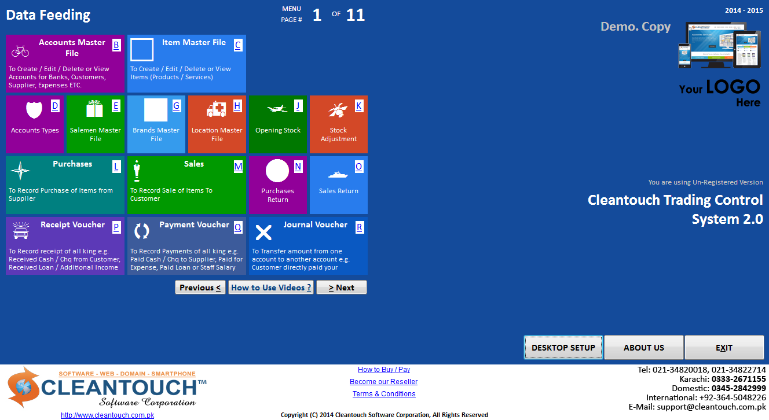Click shortcut letter D on Accounts Types
769x420 pixels.
tap(56, 106)
